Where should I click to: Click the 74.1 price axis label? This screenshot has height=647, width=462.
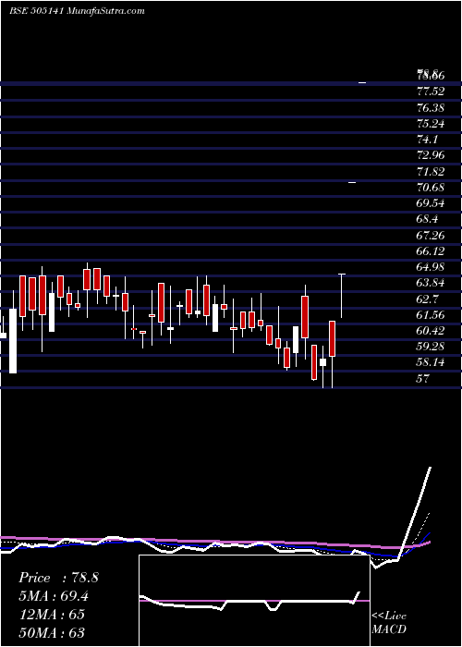click(x=428, y=140)
